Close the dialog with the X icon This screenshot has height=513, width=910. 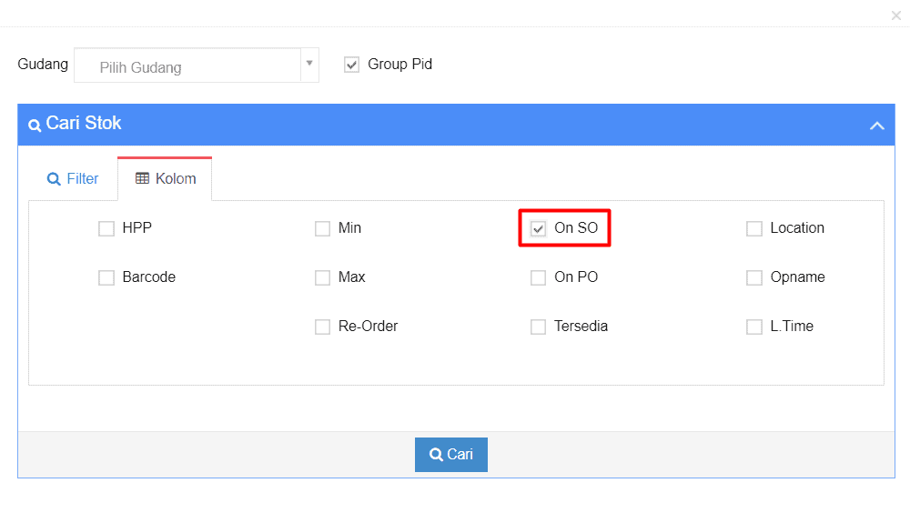pyautogui.click(x=895, y=15)
